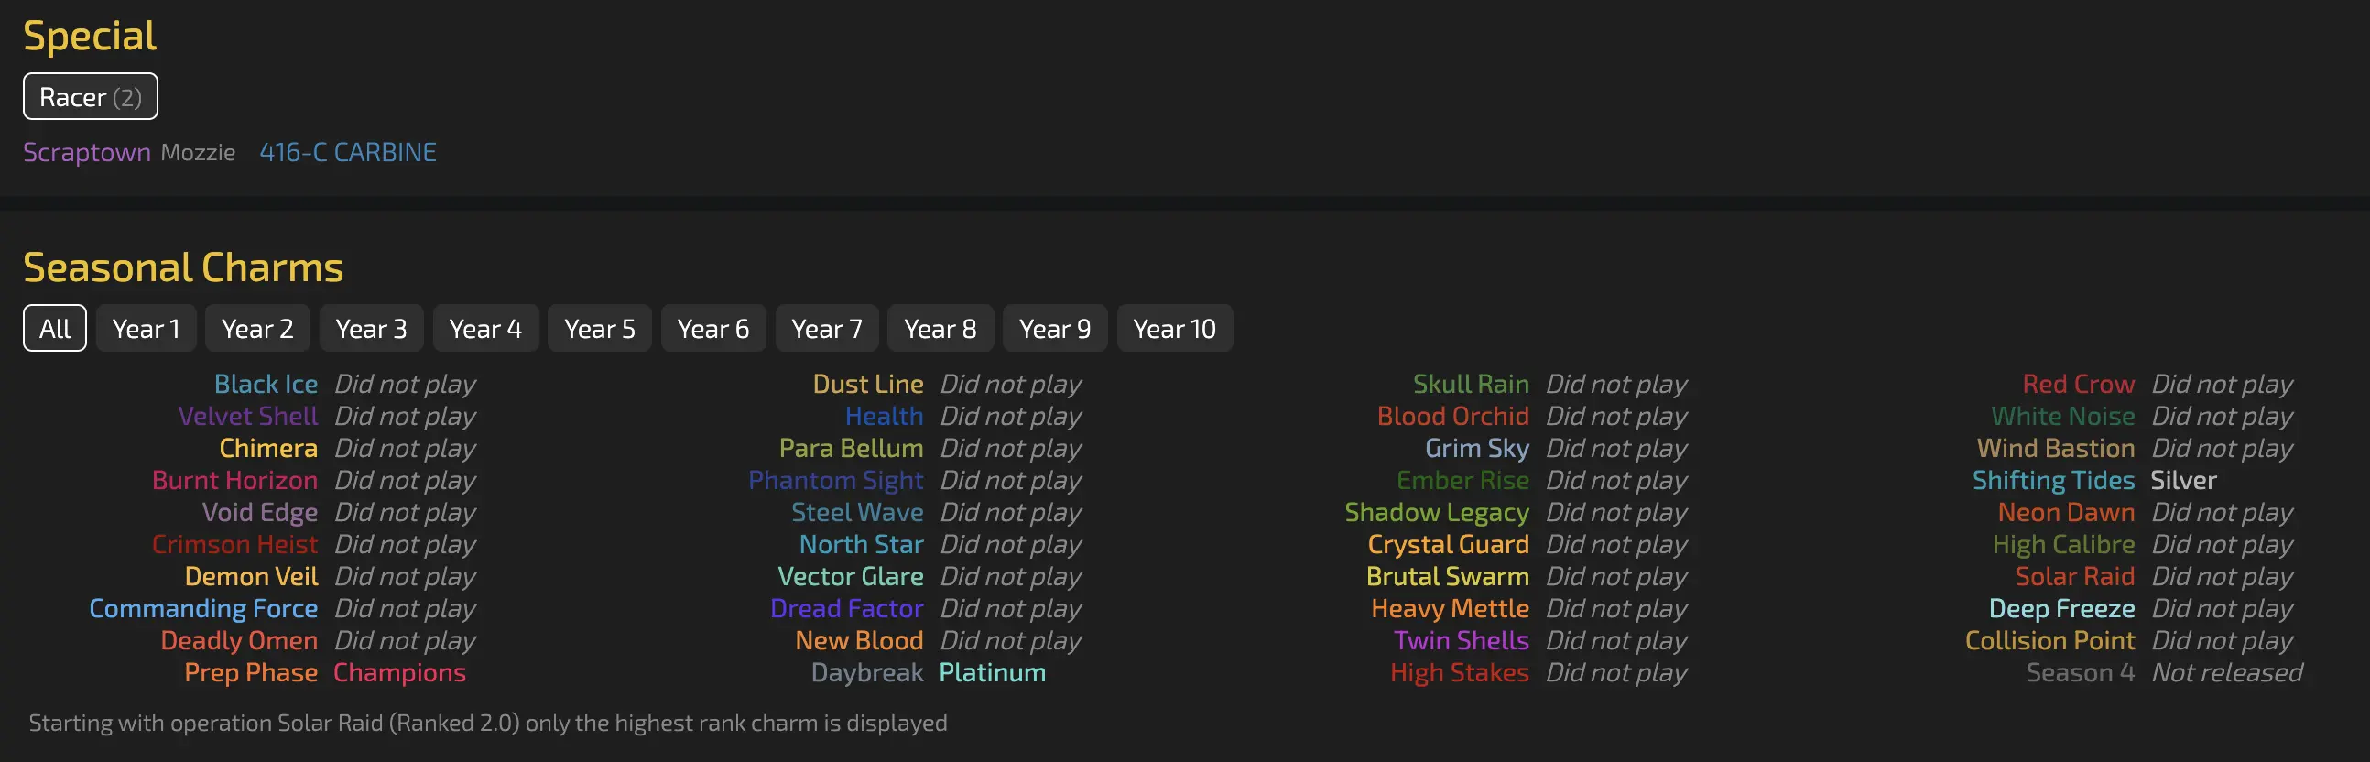Image resolution: width=2370 pixels, height=762 pixels.
Task: Click the Scraptown skin link
Action: (x=86, y=152)
